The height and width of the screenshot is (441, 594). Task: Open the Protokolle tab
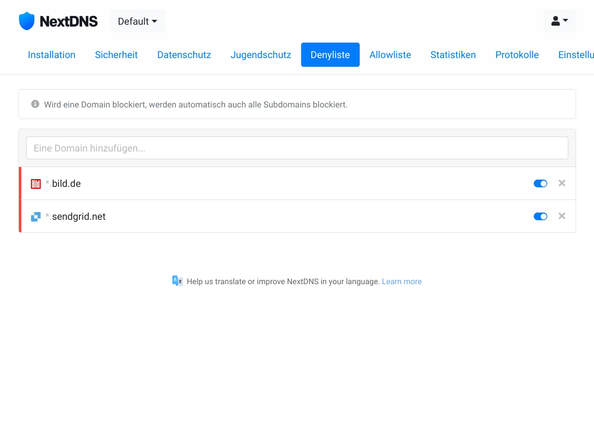point(517,55)
